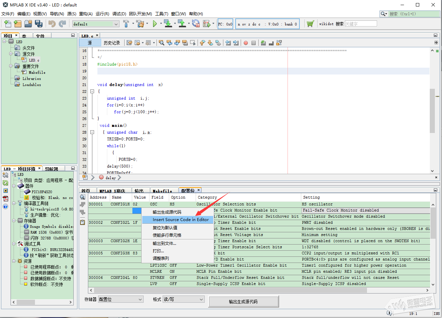Select 输出到文件... from context menu

pos(178,243)
